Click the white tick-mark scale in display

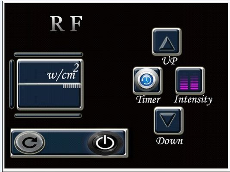(72, 86)
